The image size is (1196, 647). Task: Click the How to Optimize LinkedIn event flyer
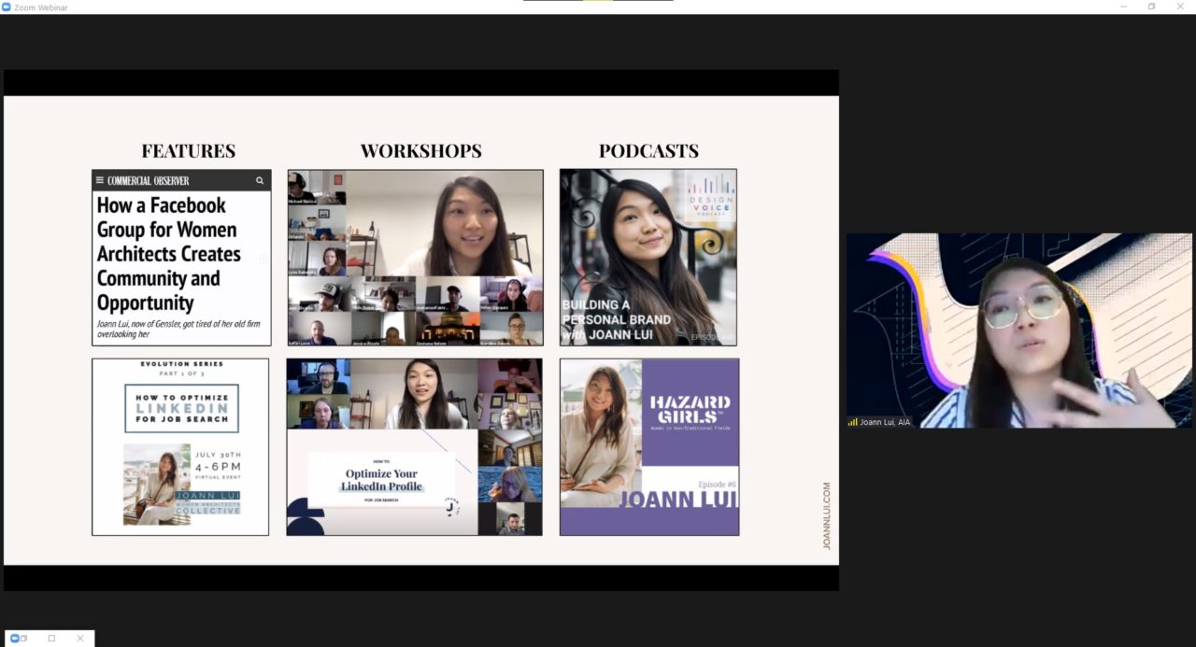(x=180, y=446)
